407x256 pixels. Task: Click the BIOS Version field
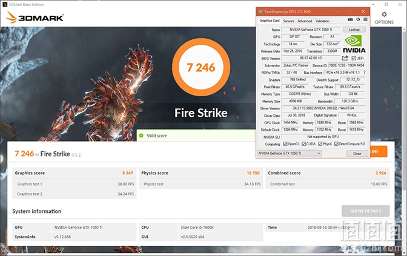(x=311, y=58)
